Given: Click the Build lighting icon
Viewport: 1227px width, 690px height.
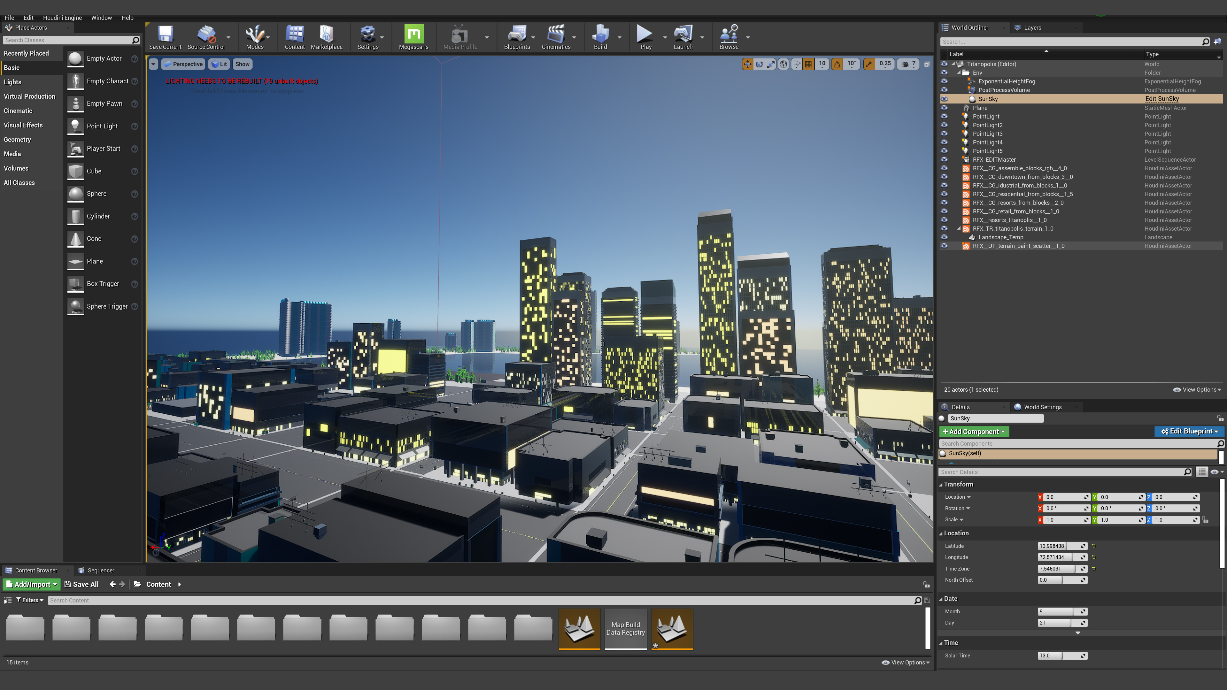Looking at the screenshot, I should pyautogui.click(x=600, y=37).
